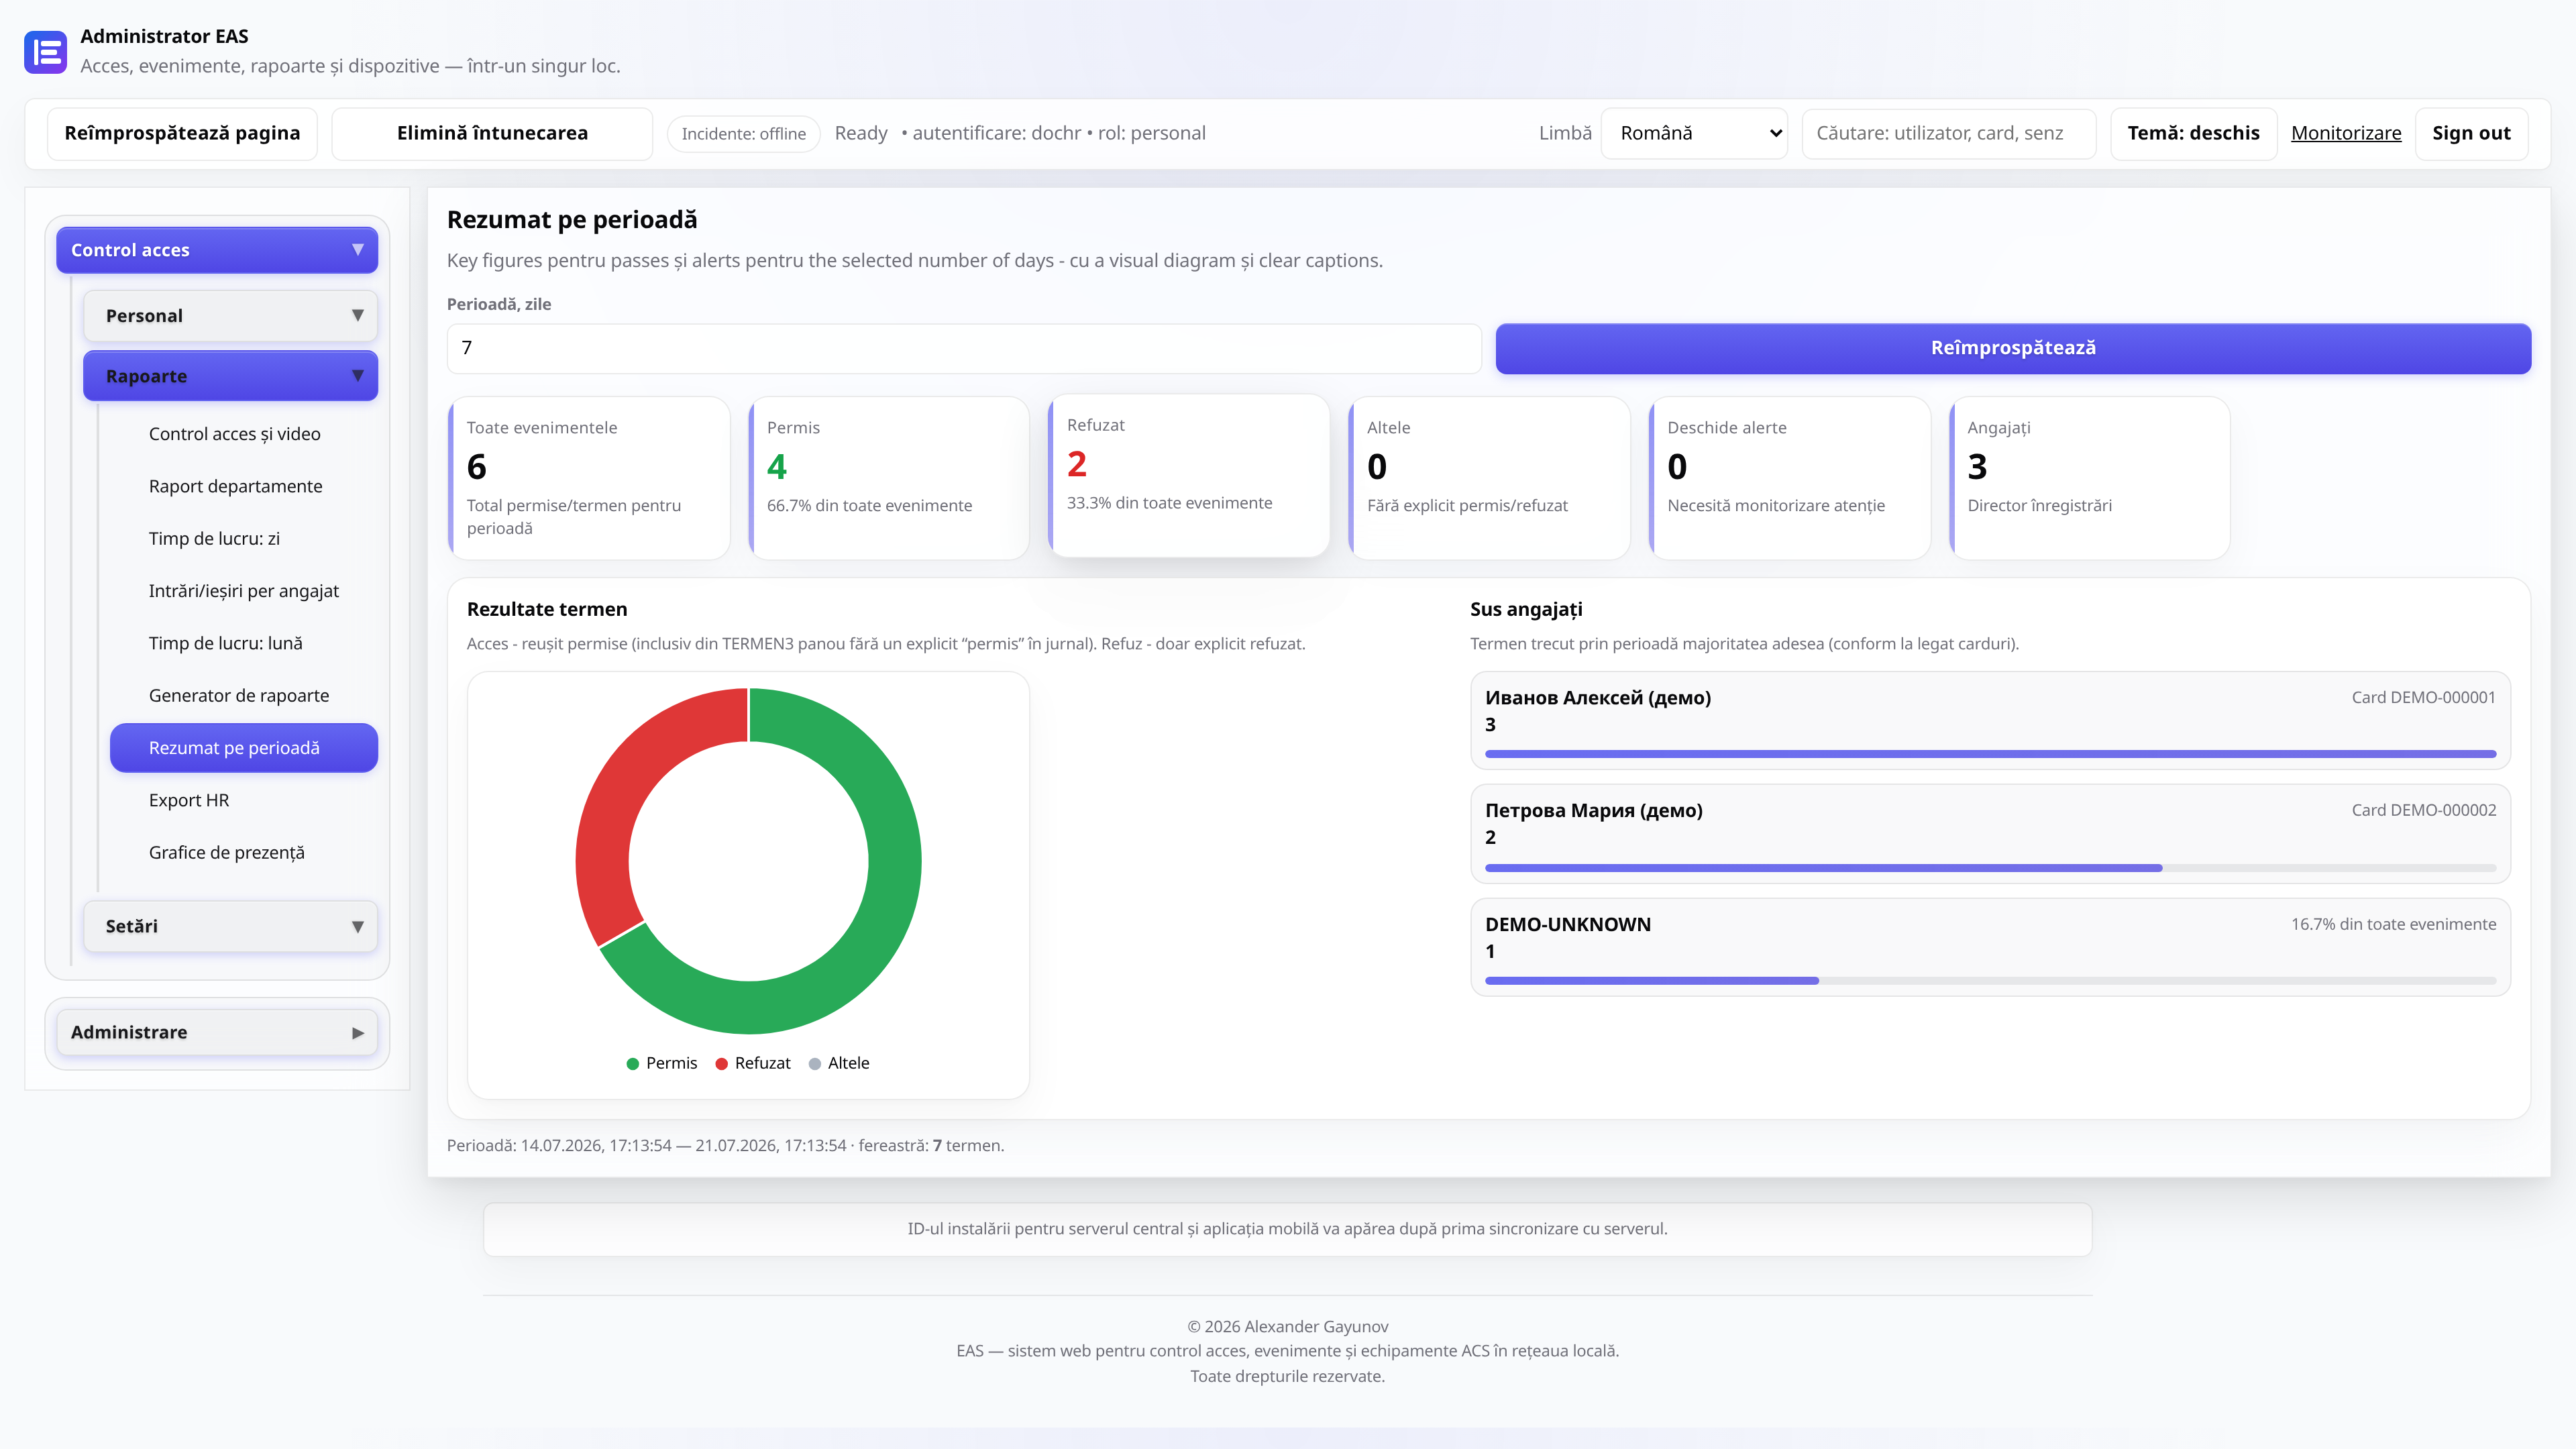Click the Perioadă, zile input field

tap(964, 348)
